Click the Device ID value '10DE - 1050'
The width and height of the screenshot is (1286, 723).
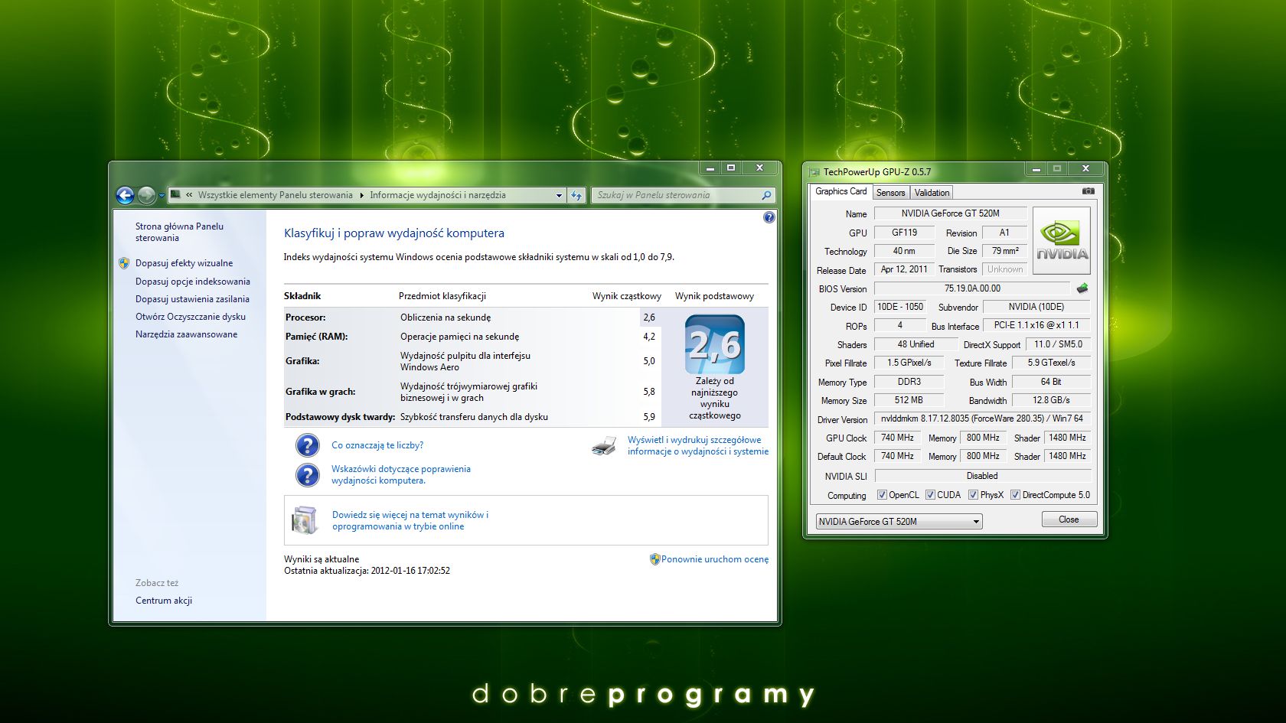click(900, 307)
